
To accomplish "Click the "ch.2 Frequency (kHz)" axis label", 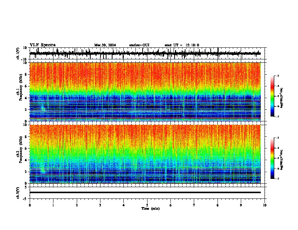I will coord(20,150).
